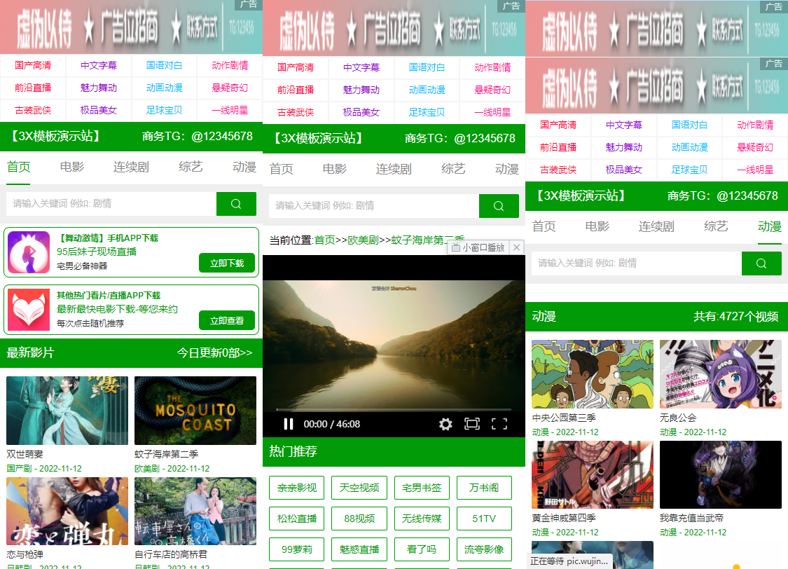Enter fullscreen video mode
Image resolution: width=788 pixels, height=569 pixels.
[x=499, y=424]
